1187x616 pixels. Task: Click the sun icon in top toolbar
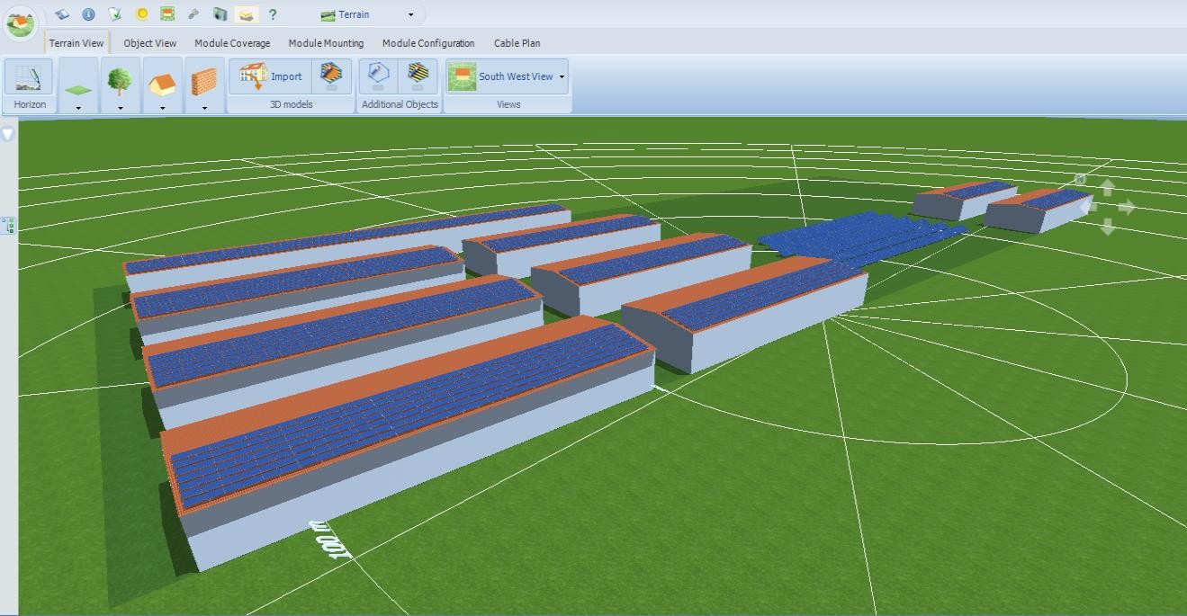coord(141,14)
